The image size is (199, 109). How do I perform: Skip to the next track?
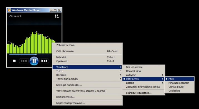[44, 61]
